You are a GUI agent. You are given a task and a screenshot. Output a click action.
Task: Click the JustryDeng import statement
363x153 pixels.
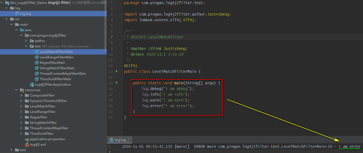(178, 14)
